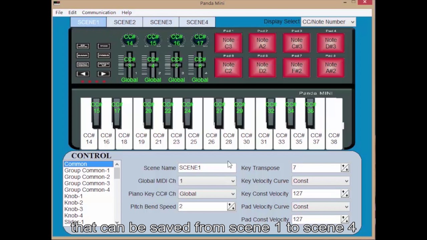Click the Key Transpose stepper button
Viewport: 427px width, 240px height.
[x=345, y=168]
